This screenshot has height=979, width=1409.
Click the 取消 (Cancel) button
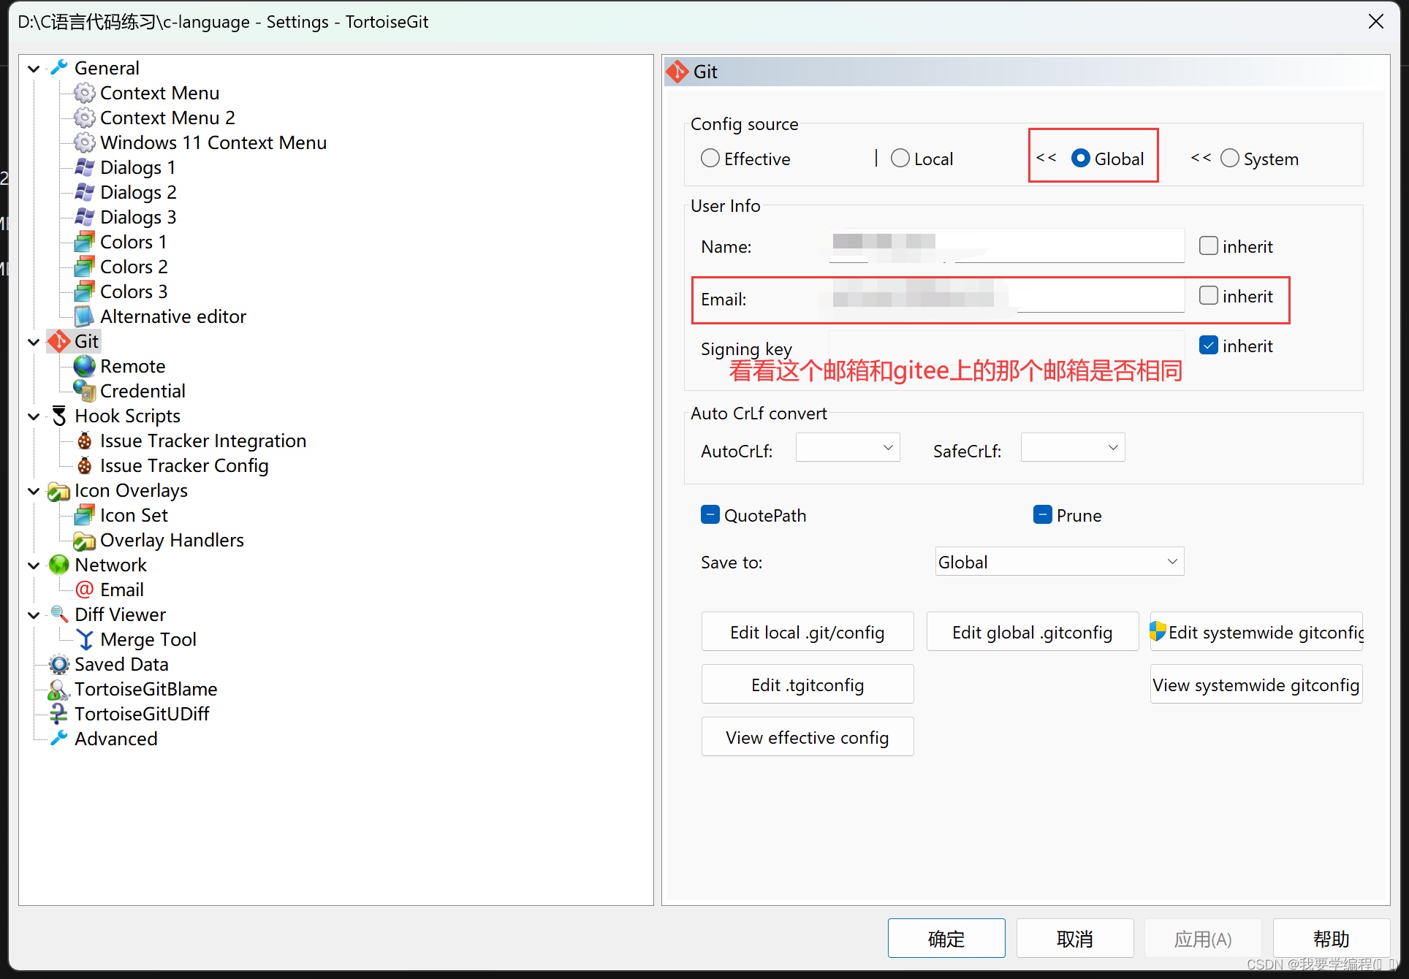[1075, 938]
